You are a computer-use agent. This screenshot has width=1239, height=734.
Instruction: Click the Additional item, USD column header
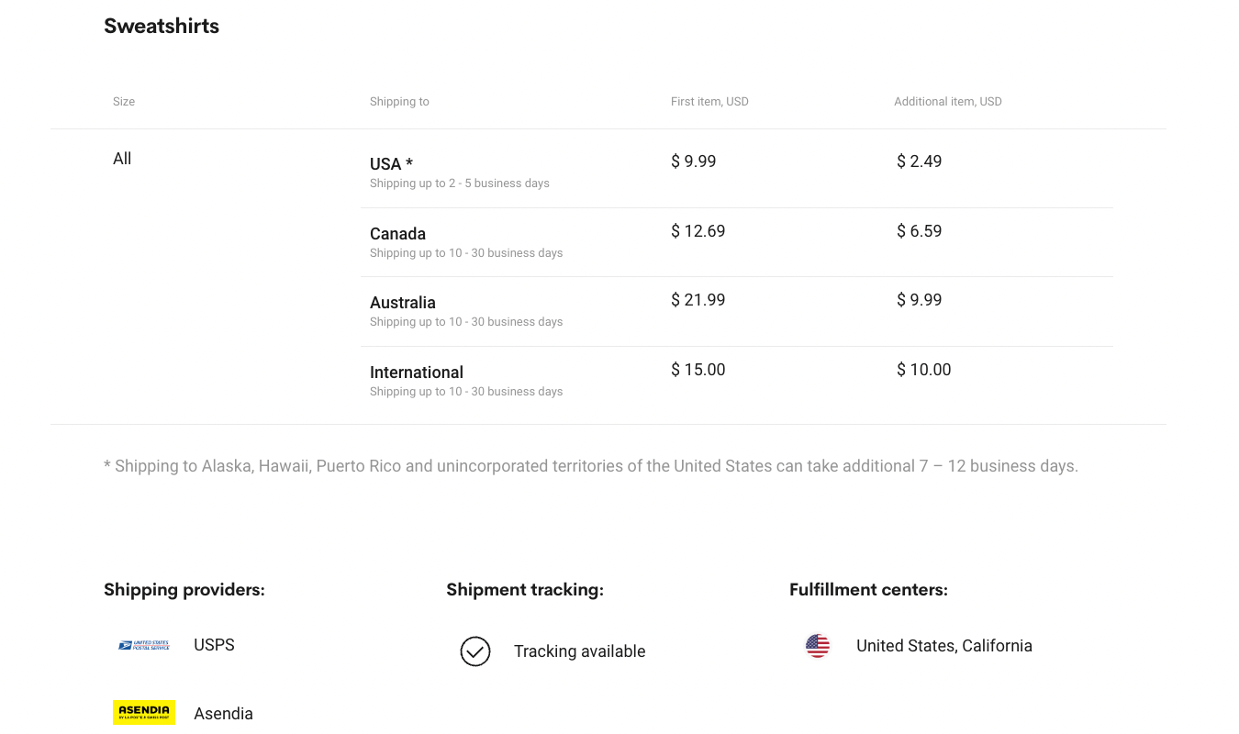(948, 101)
